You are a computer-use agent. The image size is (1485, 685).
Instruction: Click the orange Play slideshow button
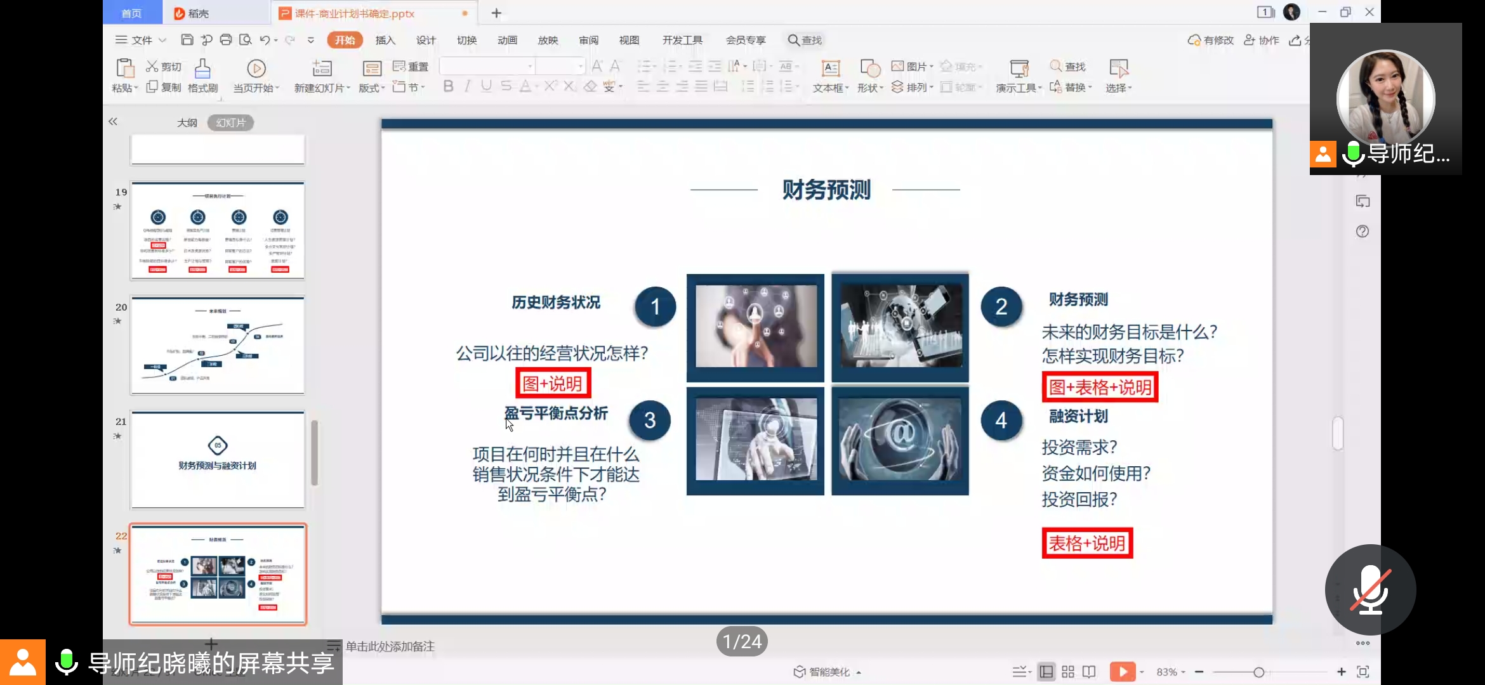pyautogui.click(x=1123, y=672)
